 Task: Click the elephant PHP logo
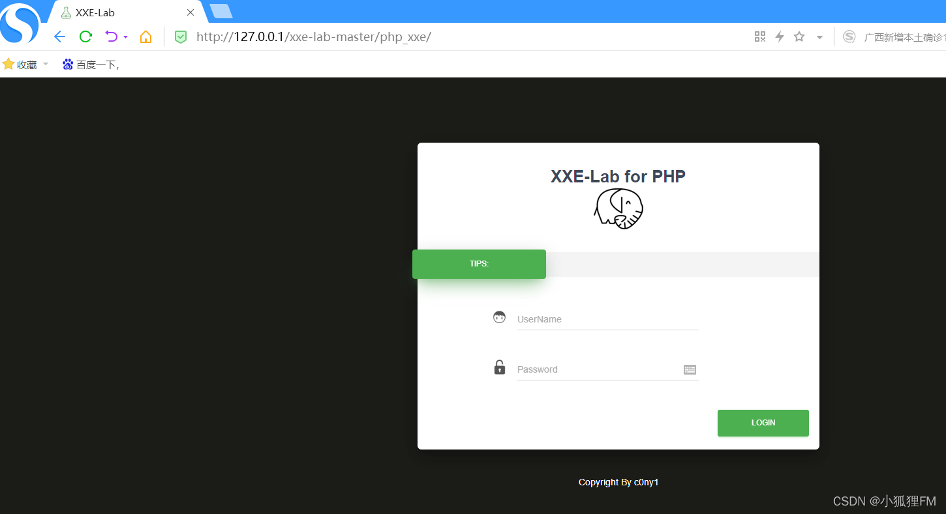[618, 208]
